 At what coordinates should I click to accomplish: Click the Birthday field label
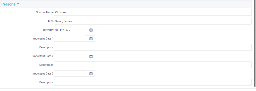[48, 30]
